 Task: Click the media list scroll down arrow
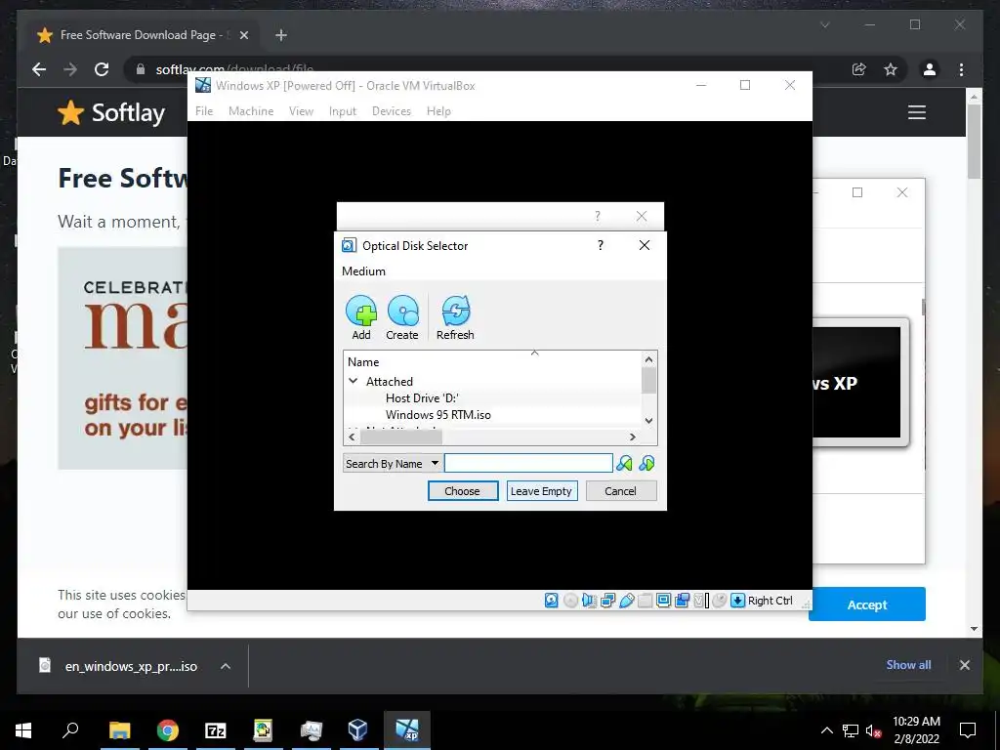pos(648,420)
